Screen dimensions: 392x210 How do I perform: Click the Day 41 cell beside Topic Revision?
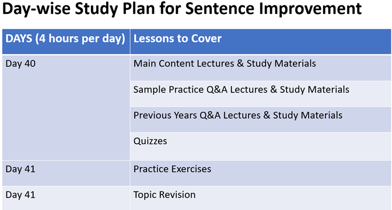click(66, 198)
